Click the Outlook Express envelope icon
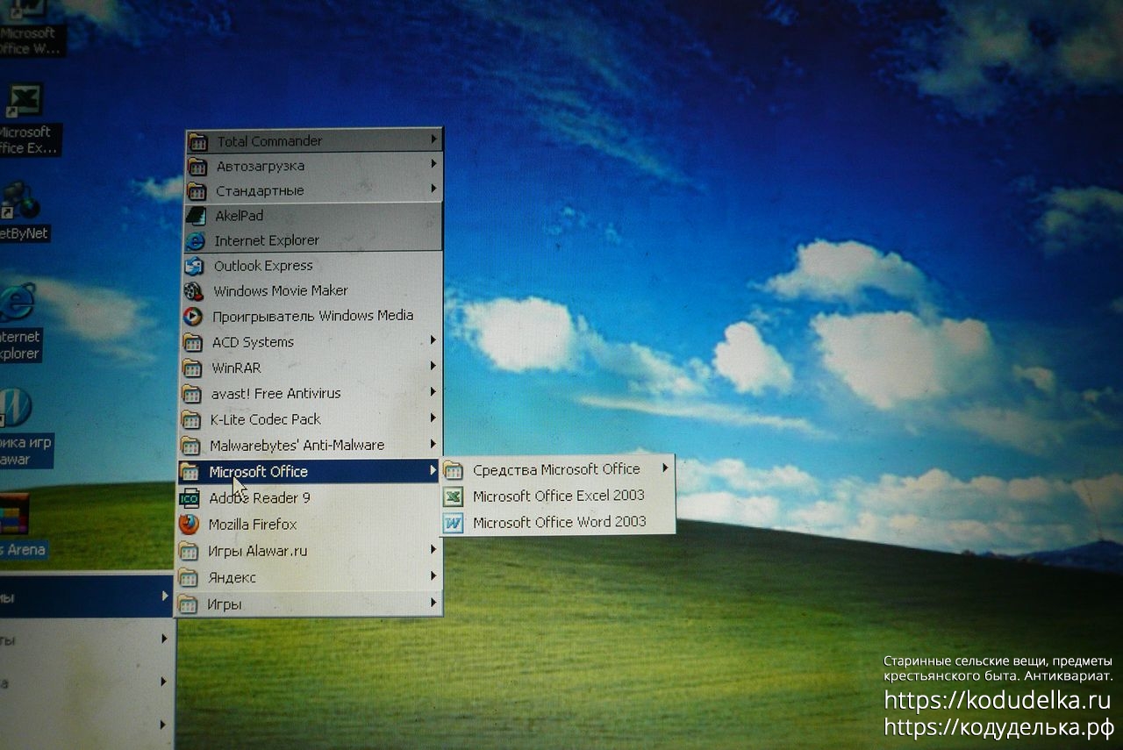The width and height of the screenshot is (1123, 750). [194, 266]
